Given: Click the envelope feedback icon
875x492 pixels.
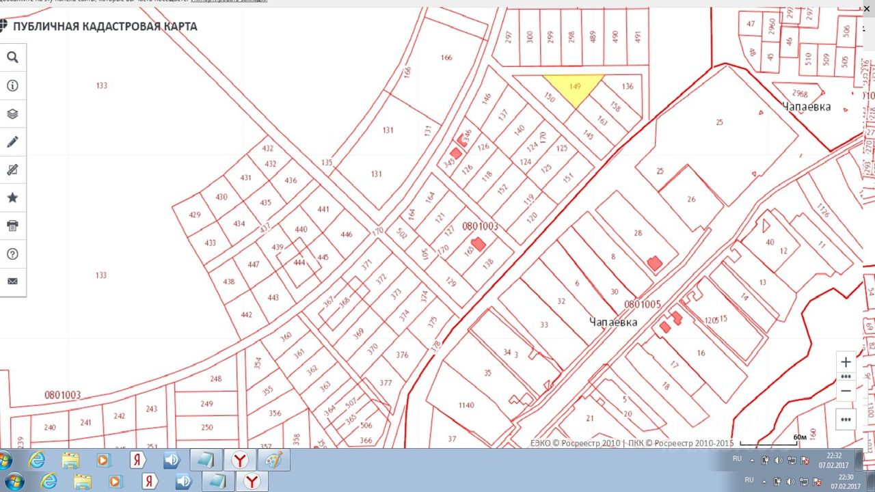Looking at the screenshot, I should tap(12, 282).
